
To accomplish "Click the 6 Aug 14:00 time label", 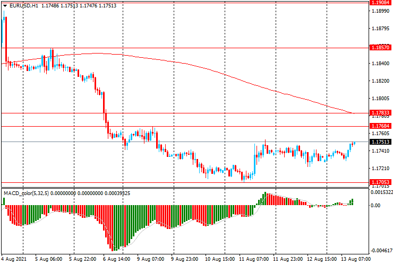I will click(x=116, y=259).
